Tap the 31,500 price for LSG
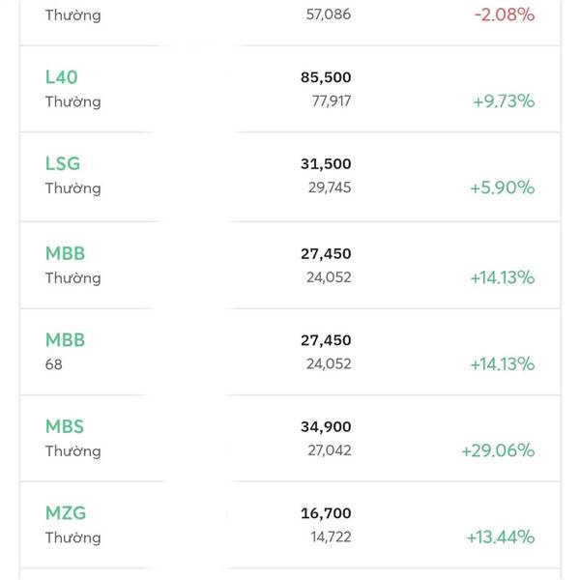The image size is (580, 580). coord(326,164)
